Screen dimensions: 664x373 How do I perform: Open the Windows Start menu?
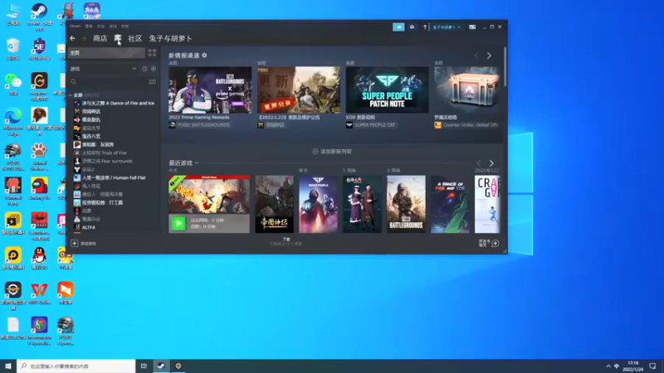(x=8, y=366)
